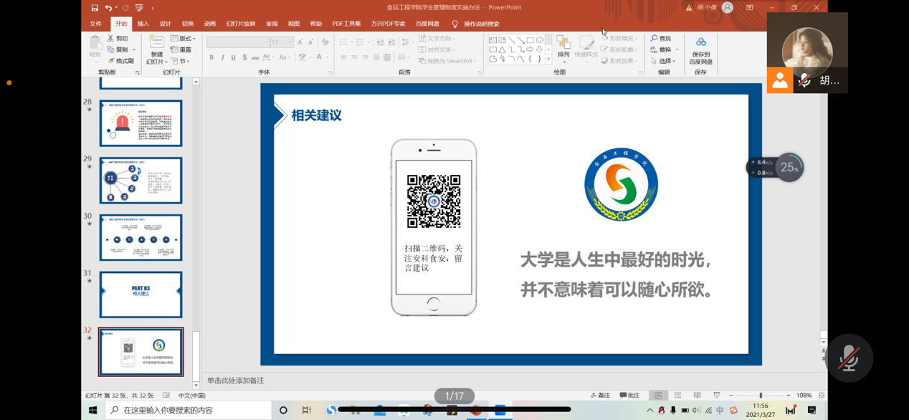The image size is (909, 420).
Task: Click the Reset (重置) button
Action: (x=181, y=50)
